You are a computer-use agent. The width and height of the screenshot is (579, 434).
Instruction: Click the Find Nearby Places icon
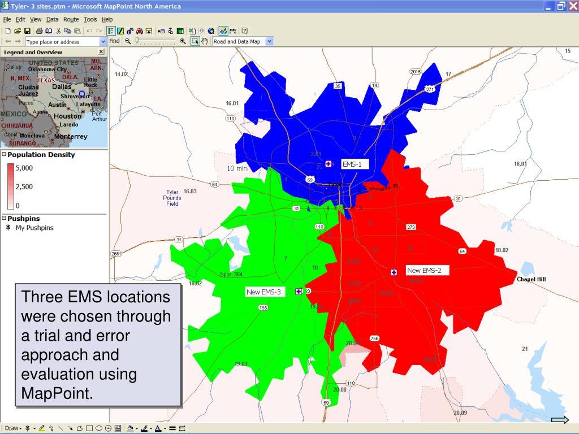(x=130, y=31)
